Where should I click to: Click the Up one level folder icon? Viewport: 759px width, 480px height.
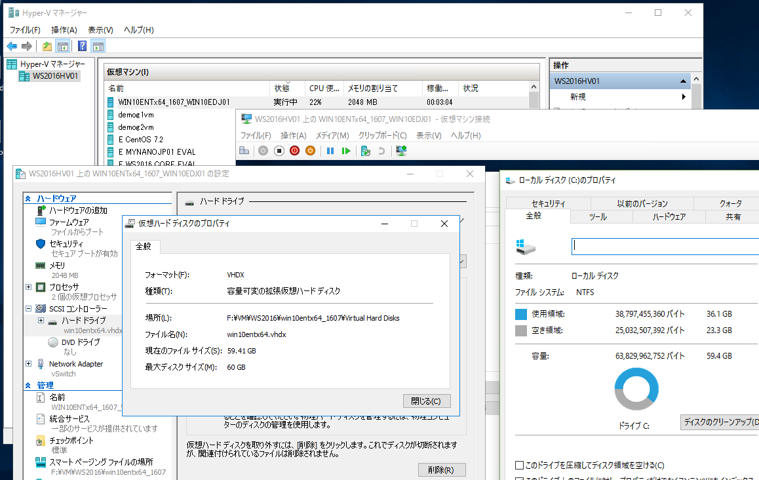(x=47, y=46)
